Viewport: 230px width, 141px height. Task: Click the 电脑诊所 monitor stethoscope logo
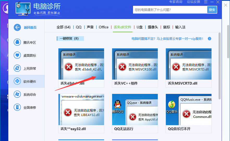click(23, 9)
